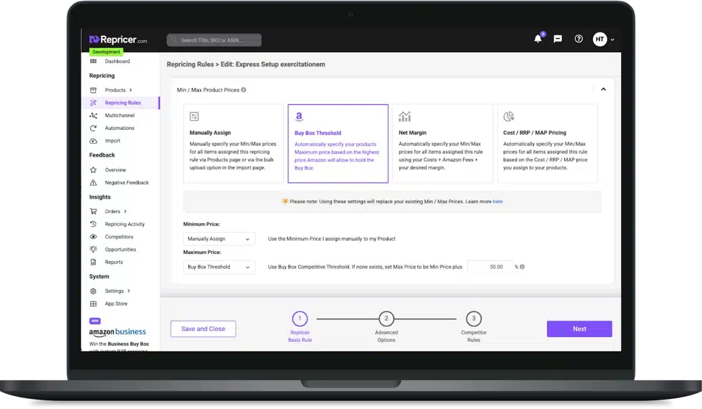The image size is (702, 409).
Task: Click the Repricing Rules wand icon
Action: pos(93,103)
